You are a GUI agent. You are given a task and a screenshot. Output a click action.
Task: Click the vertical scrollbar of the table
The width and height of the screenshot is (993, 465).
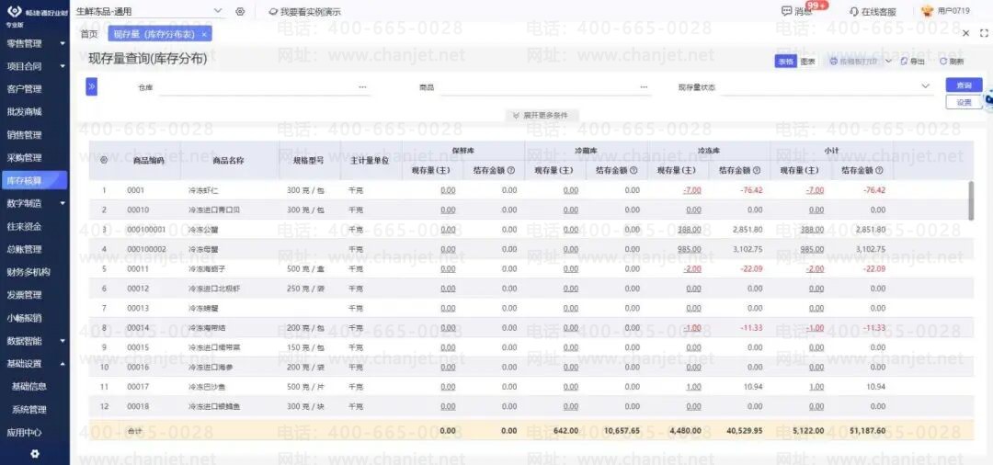click(x=972, y=200)
